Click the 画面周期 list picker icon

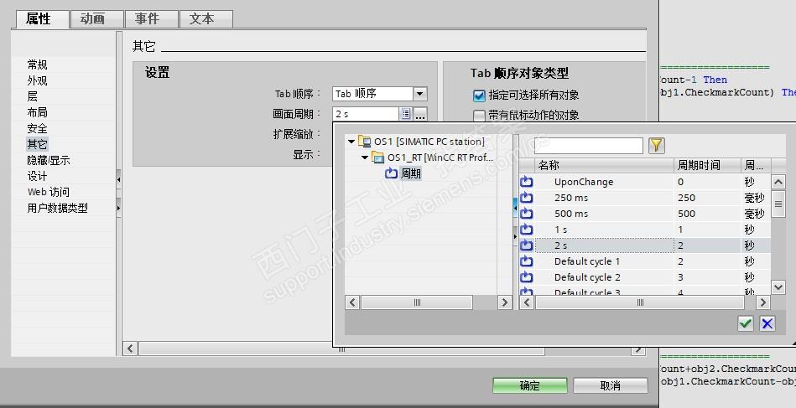(406, 114)
